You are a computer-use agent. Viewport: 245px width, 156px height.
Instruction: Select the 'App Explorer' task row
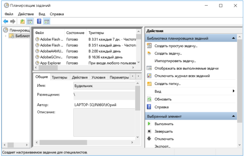[85, 63]
